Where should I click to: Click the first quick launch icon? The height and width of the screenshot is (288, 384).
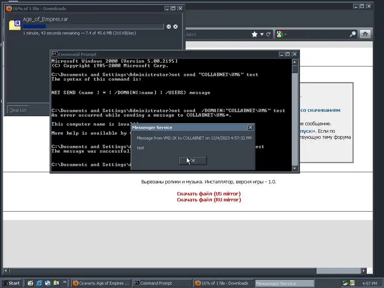pos(30,283)
